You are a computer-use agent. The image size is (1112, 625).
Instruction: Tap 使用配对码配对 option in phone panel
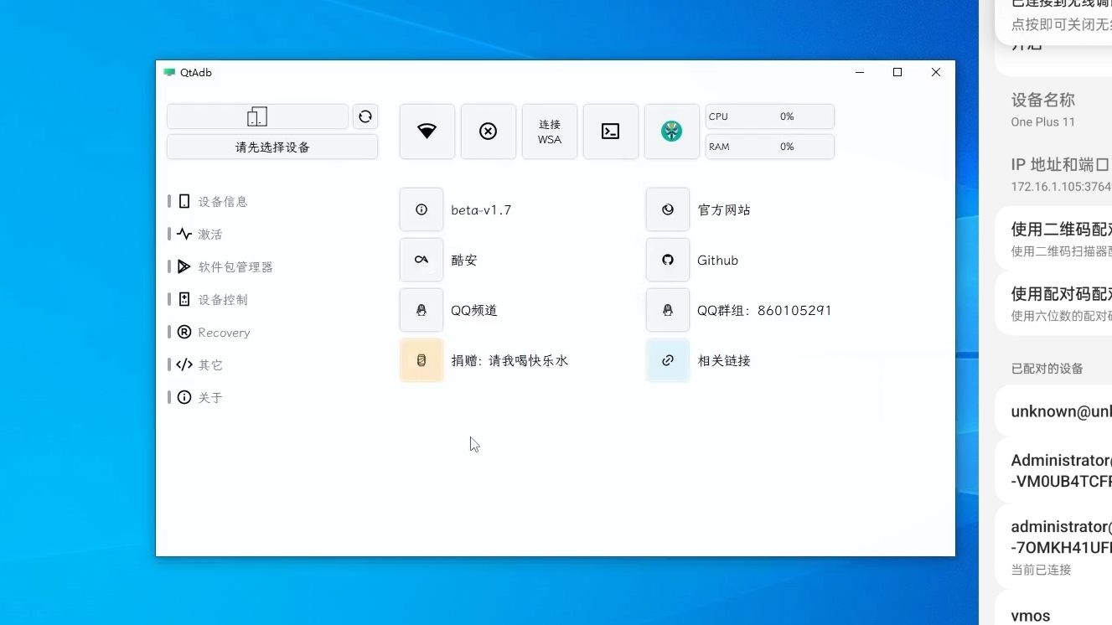[1053, 303]
